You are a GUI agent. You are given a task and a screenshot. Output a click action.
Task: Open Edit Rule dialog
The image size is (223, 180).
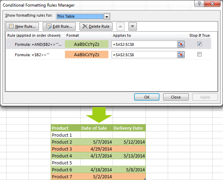tap(59, 26)
